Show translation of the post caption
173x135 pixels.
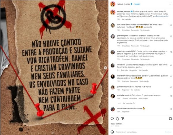point(126,19)
